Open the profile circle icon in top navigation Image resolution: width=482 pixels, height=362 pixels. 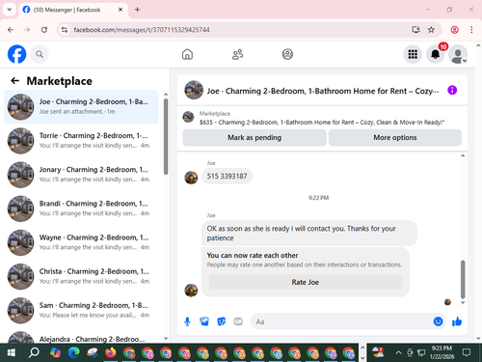(287, 54)
